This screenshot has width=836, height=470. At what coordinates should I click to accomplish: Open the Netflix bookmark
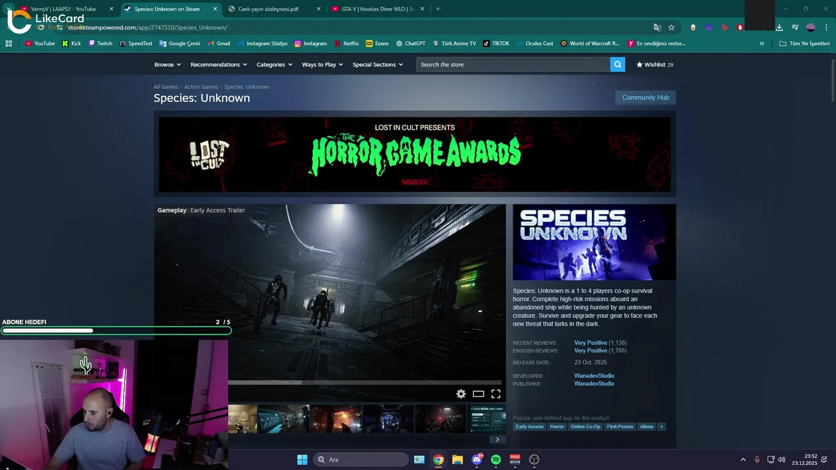click(x=346, y=44)
